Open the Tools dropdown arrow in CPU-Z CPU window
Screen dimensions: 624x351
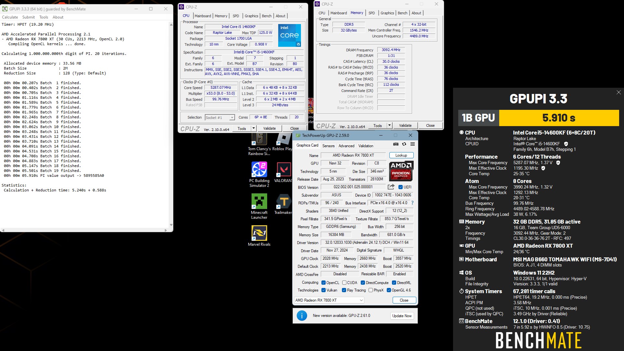click(x=253, y=128)
